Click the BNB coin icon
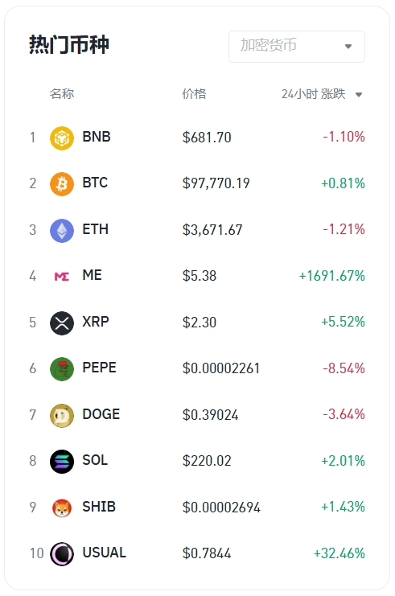This screenshot has height=596, width=395. click(x=62, y=138)
